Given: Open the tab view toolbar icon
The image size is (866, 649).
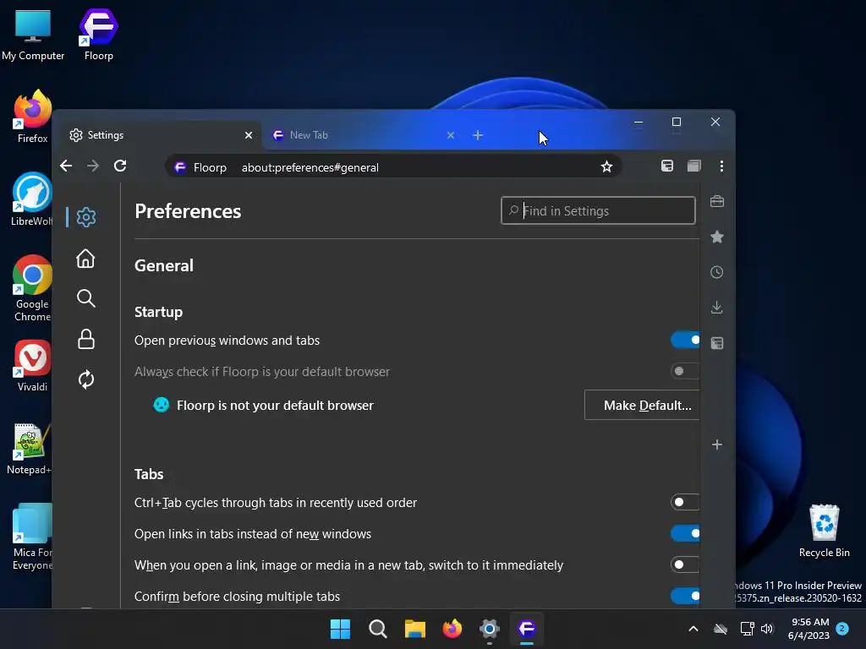Looking at the screenshot, I should pos(694,166).
